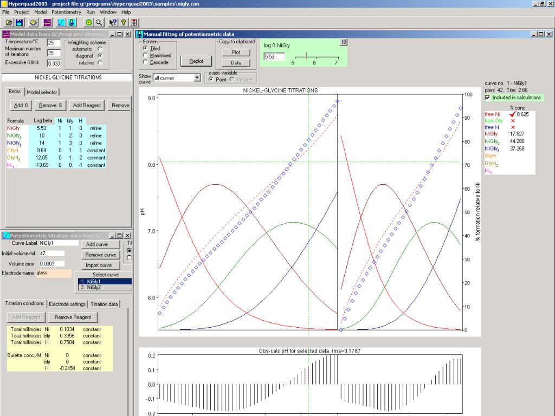Open the Model menu
Viewport: 555px width, 416px height.
pos(40,12)
